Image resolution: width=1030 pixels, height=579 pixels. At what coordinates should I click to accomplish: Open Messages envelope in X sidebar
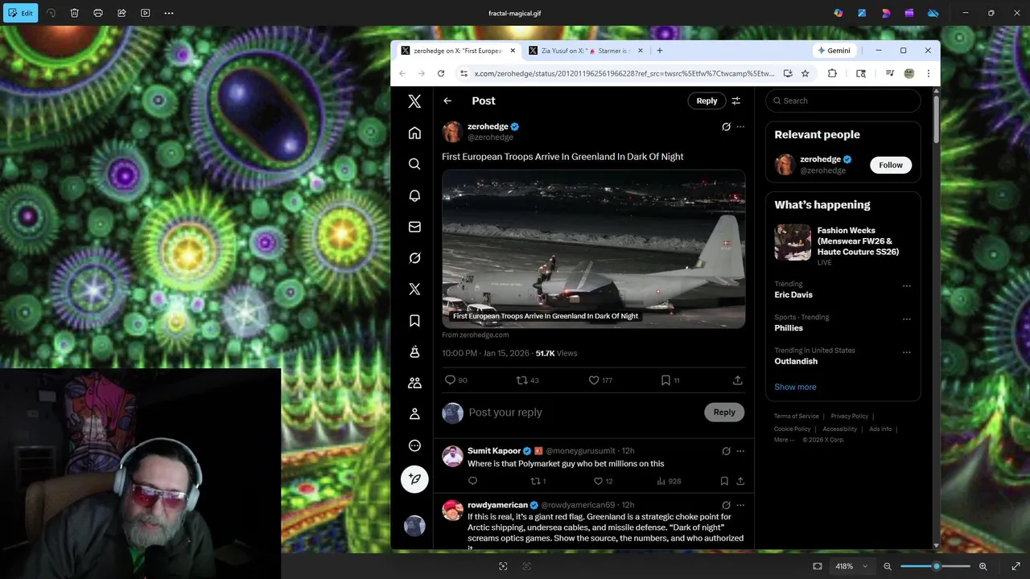tap(414, 227)
